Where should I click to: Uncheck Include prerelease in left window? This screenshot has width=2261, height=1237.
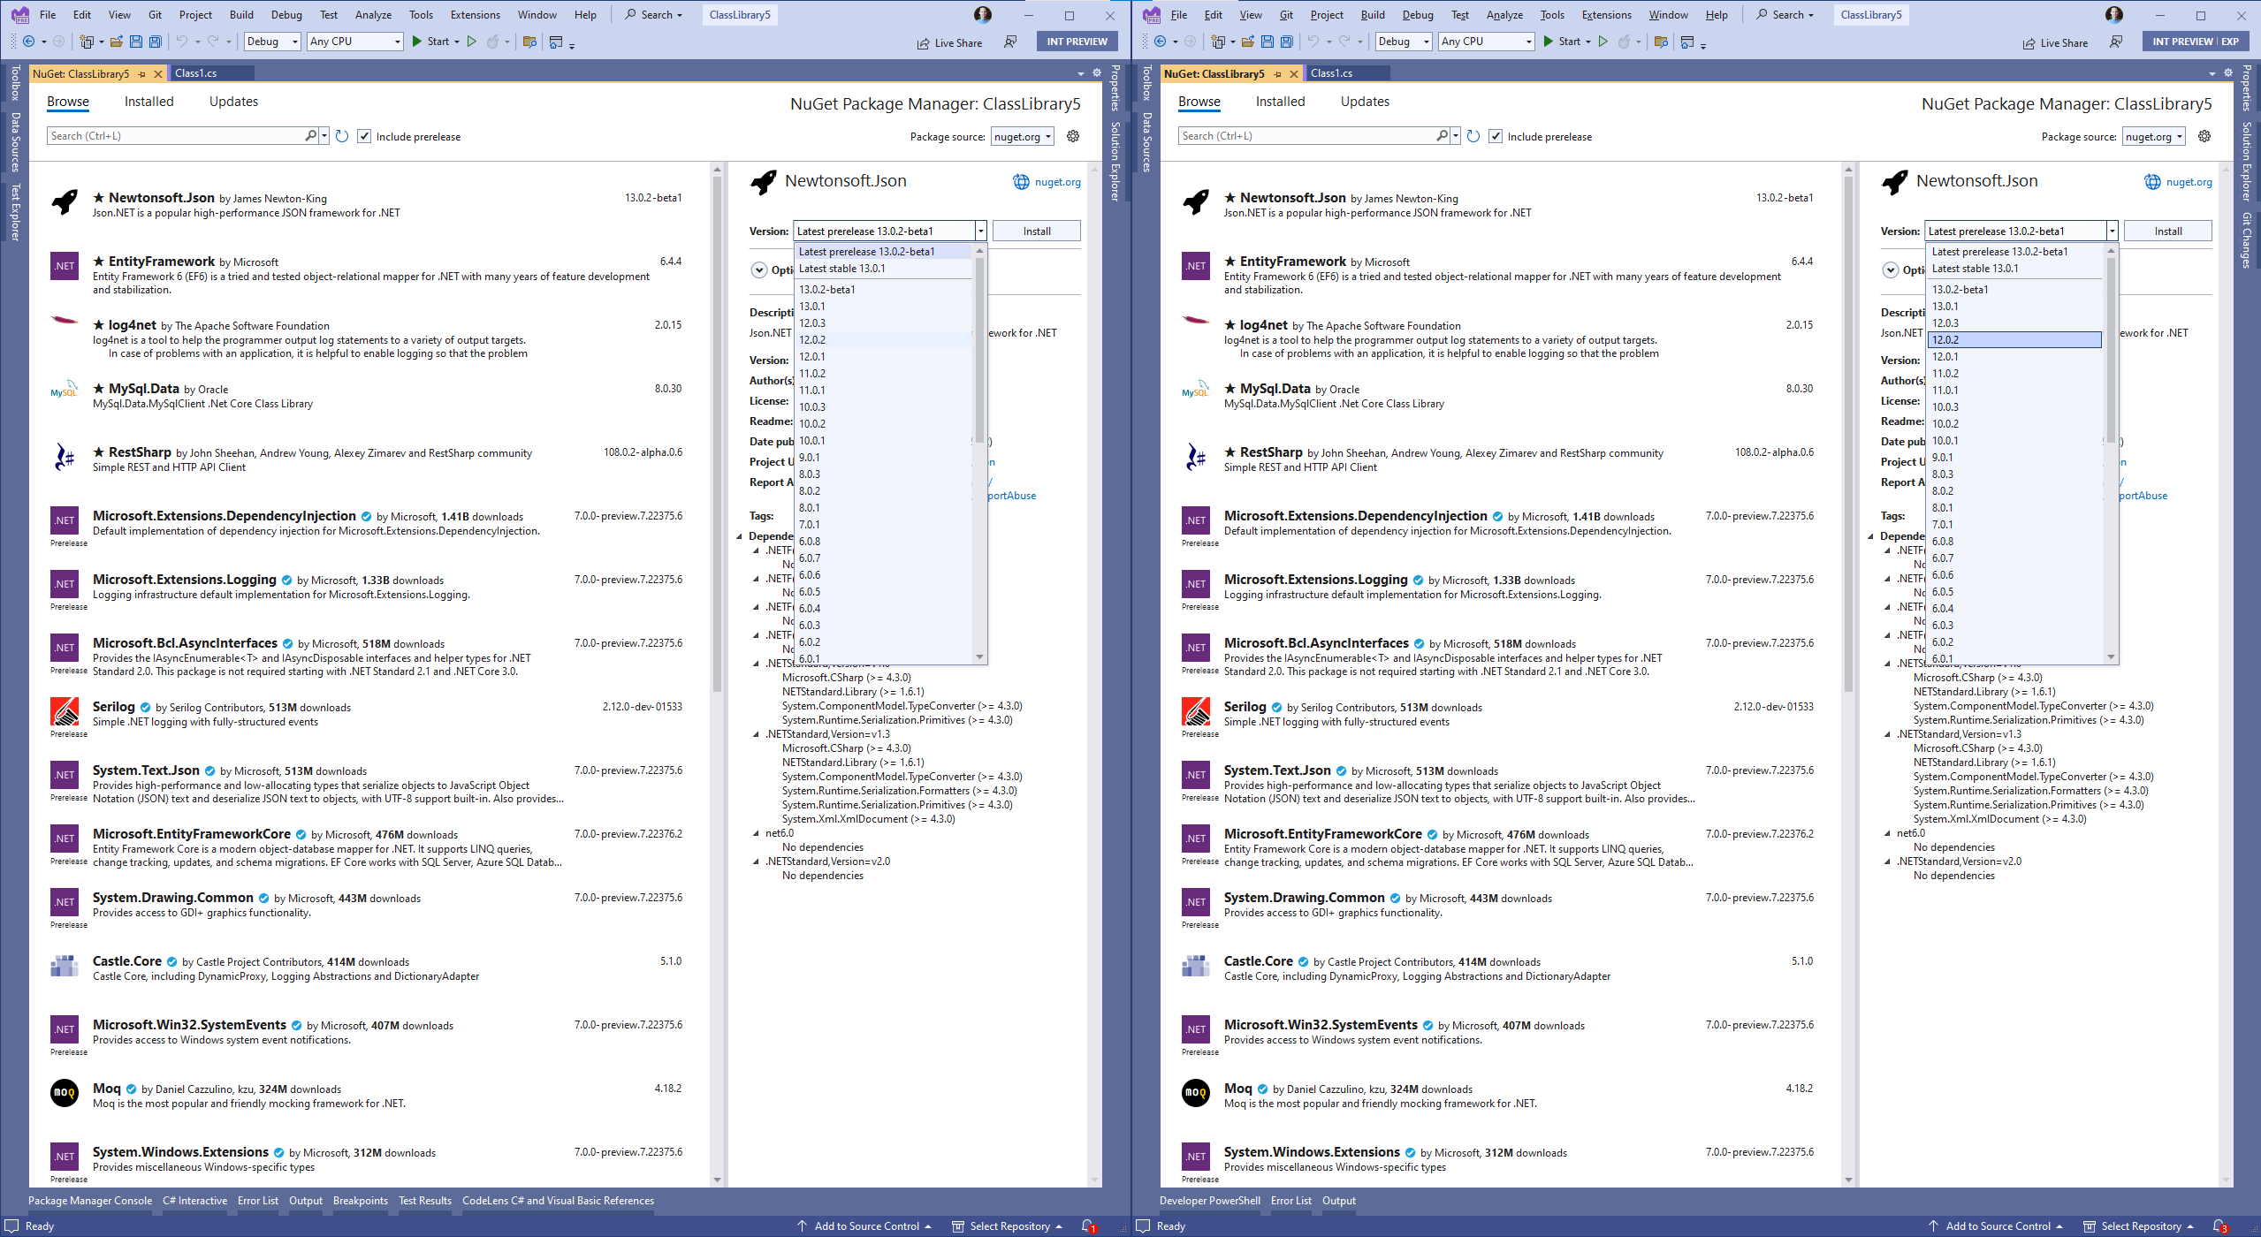364,136
